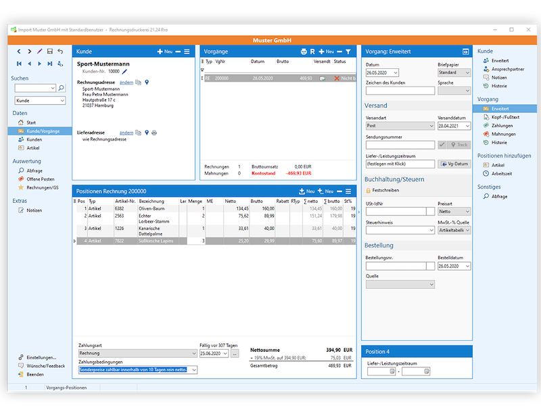541x418 pixels.
Task: Click map pin icon next to Rechnungsadresse
Action: click(x=147, y=82)
